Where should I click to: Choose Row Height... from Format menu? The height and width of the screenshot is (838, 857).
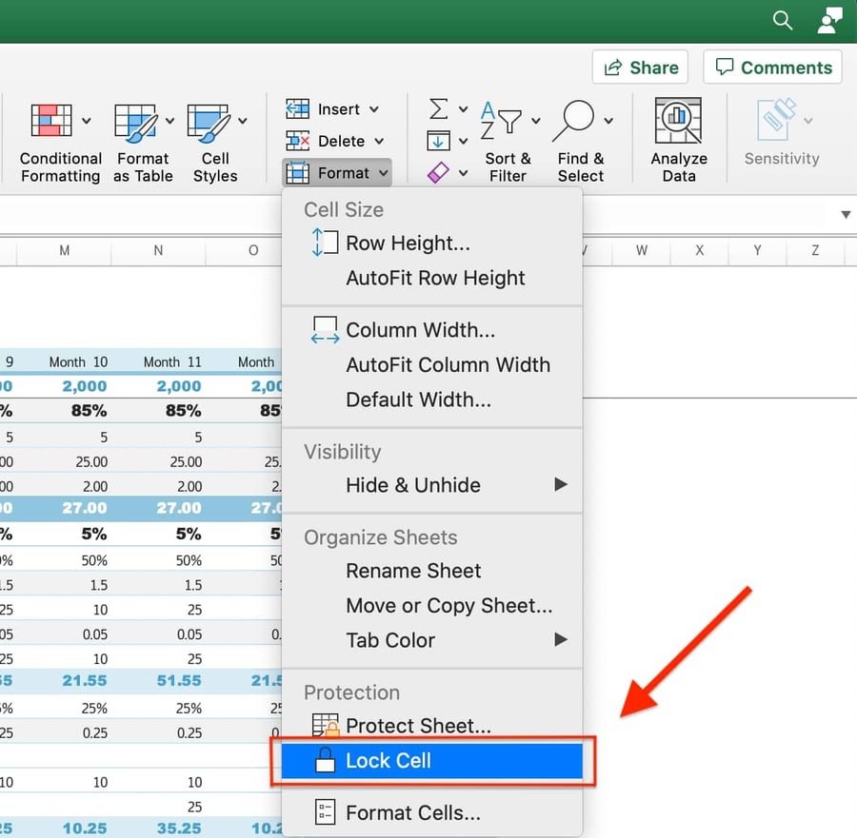(431, 243)
